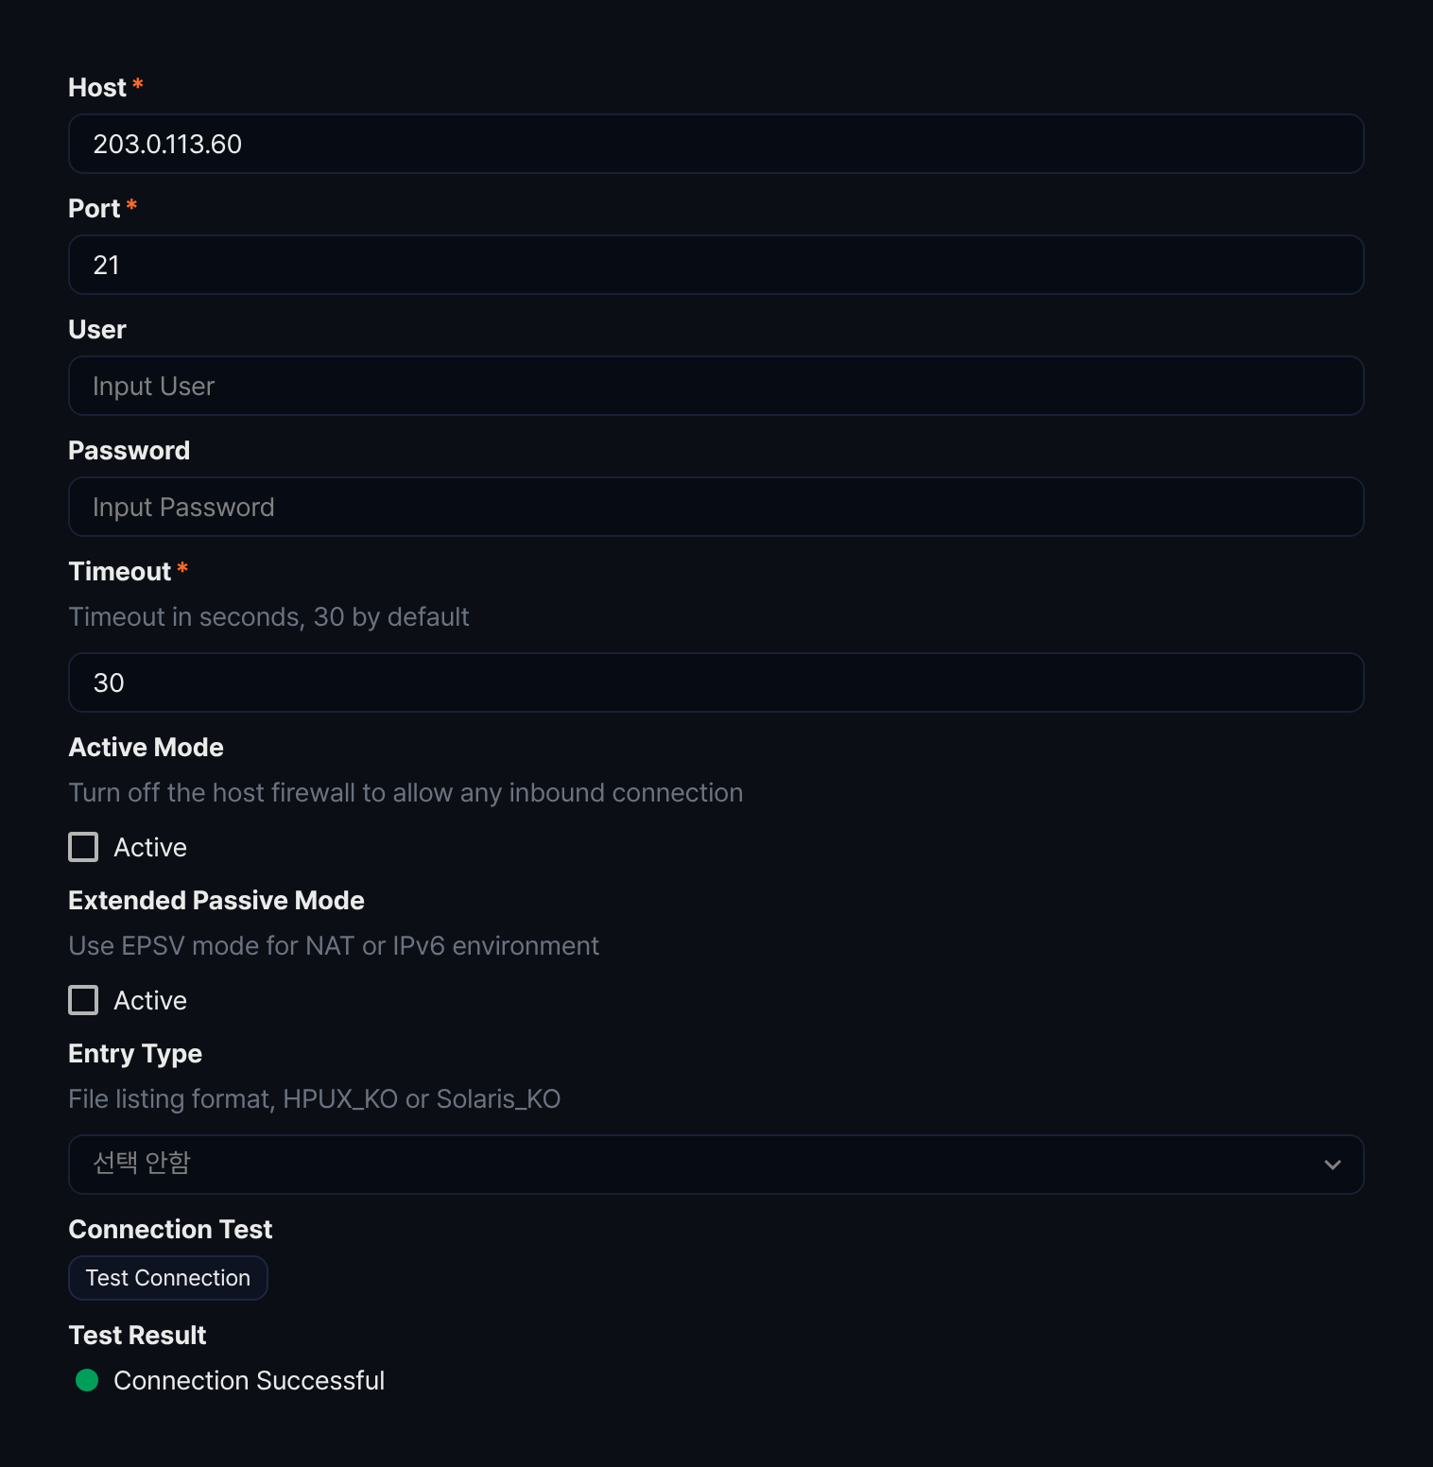The image size is (1433, 1467).
Task: Click the Password field label
Action: pos(129,450)
